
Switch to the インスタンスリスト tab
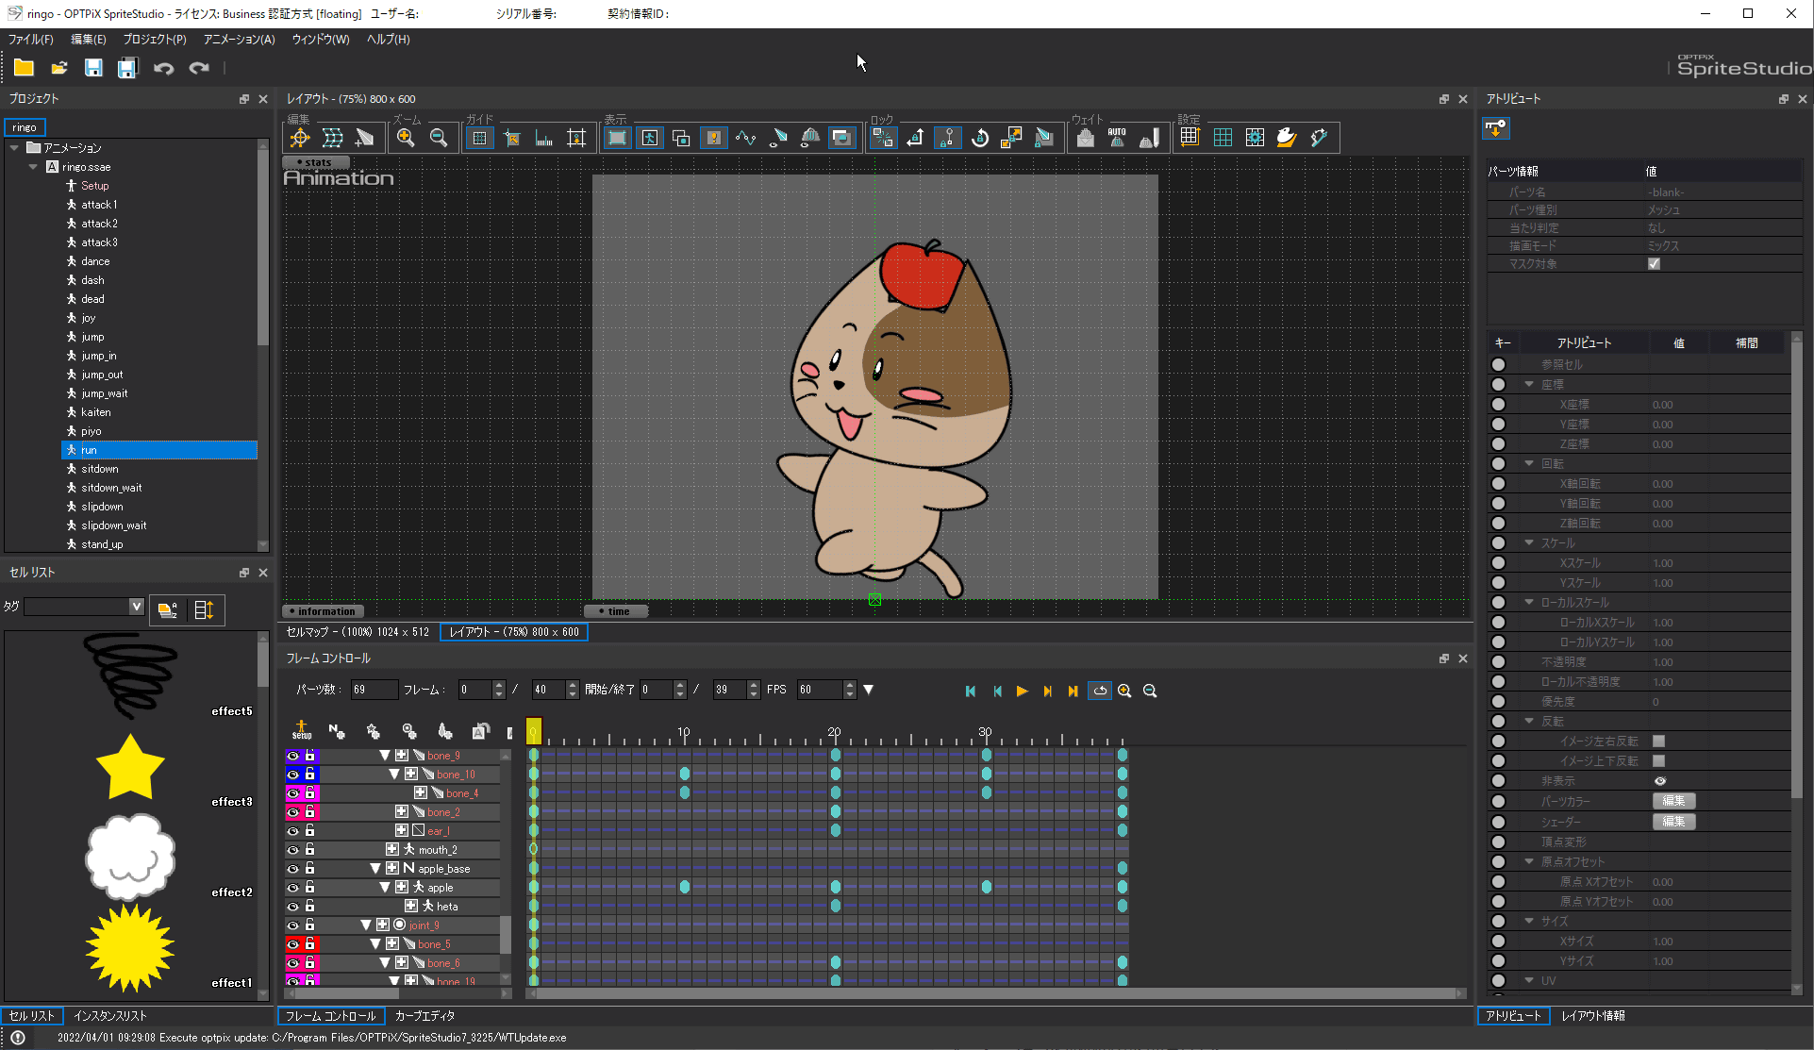tap(110, 1016)
